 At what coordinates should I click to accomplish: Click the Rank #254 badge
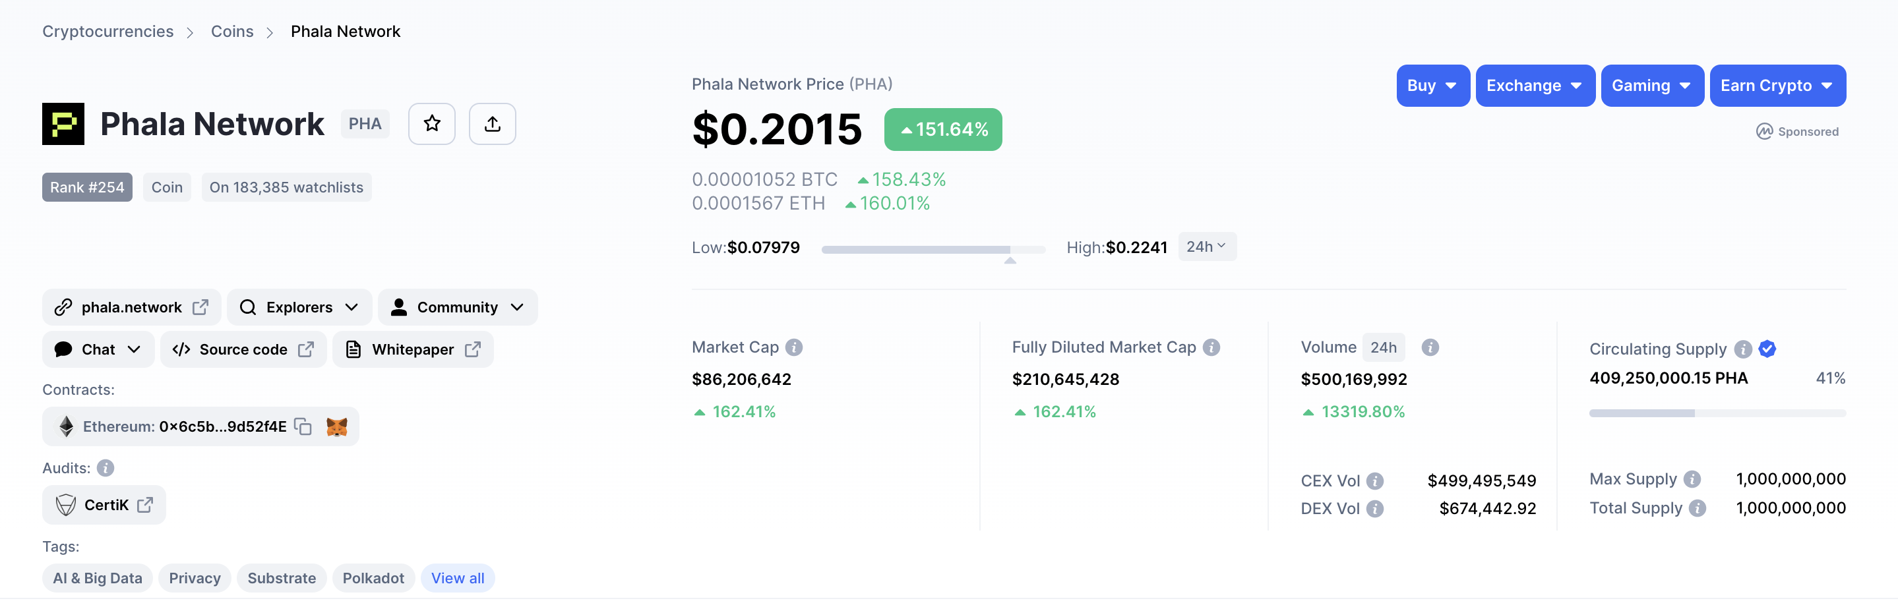click(x=87, y=187)
